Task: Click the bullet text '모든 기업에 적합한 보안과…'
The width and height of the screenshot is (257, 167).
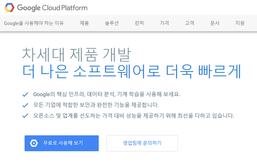Action: point(96,105)
